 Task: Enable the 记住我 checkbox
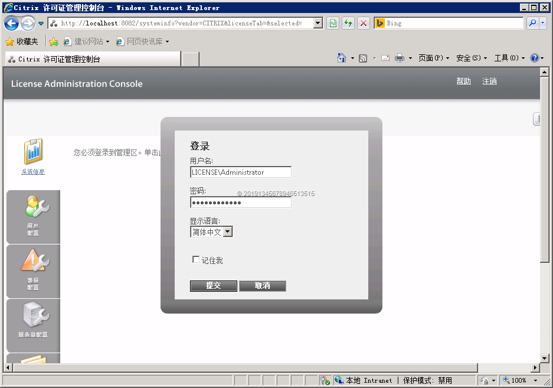tap(196, 260)
